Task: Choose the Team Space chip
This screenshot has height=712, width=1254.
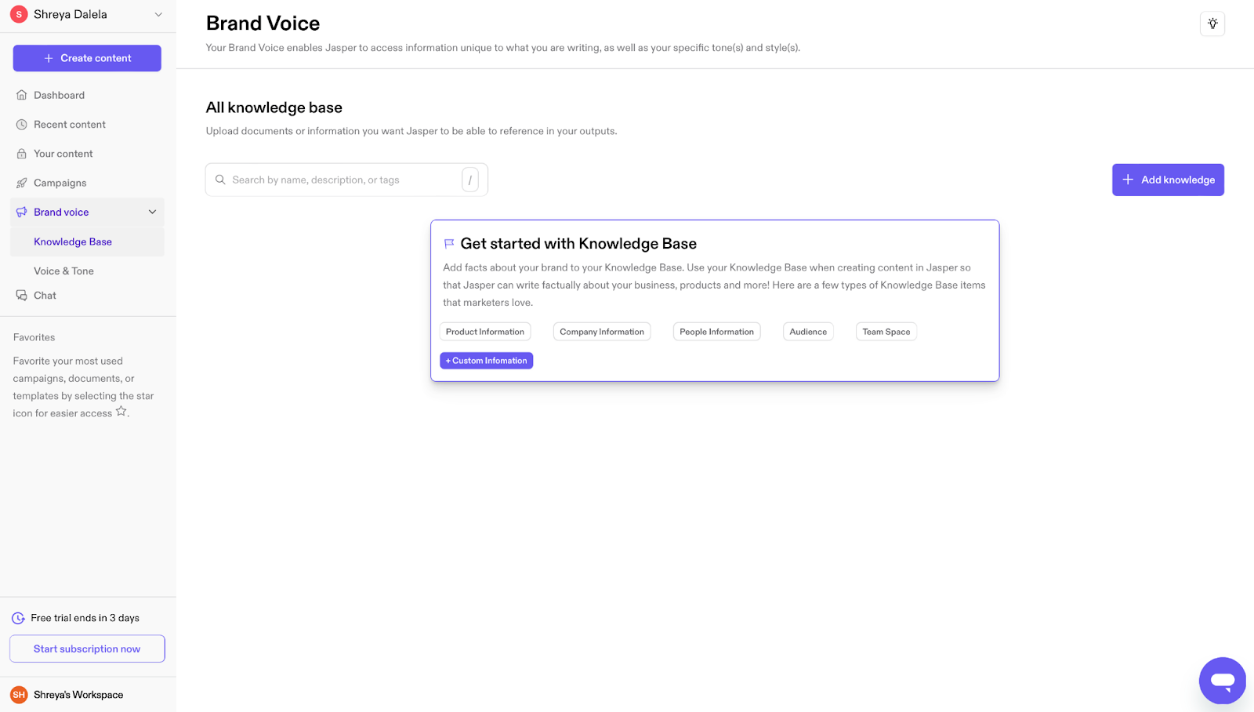Action: click(886, 332)
